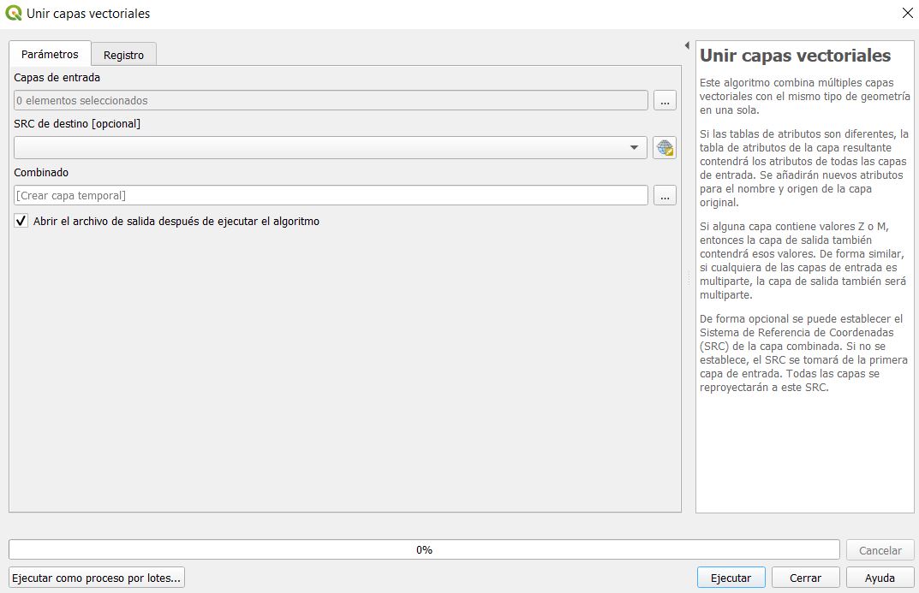The image size is (919, 593).
Task: Switch to the Registro tab
Action: 124,55
